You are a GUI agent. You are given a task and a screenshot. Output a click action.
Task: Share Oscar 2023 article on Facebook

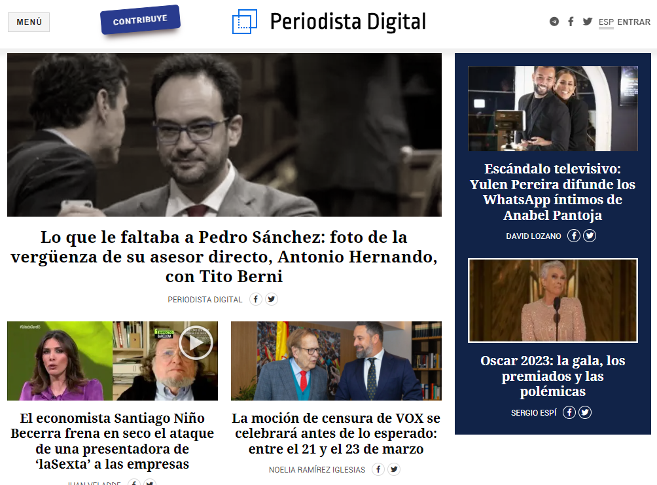tap(569, 412)
